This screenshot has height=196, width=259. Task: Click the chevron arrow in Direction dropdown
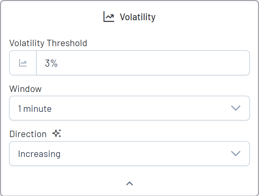coord(235,154)
